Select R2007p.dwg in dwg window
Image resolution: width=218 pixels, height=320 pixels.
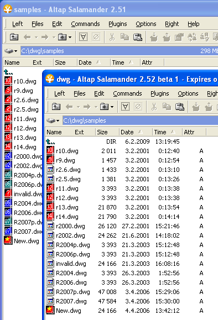tap(73, 292)
